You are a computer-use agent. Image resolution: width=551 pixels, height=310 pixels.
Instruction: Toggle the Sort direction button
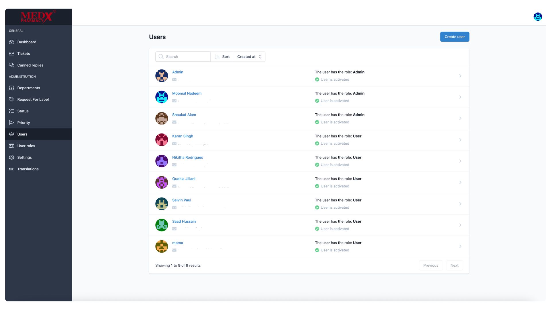222,57
